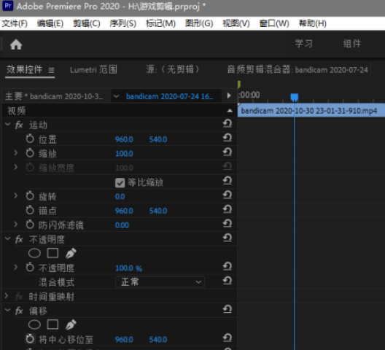Open the 编辑(E) menu

tap(50, 23)
